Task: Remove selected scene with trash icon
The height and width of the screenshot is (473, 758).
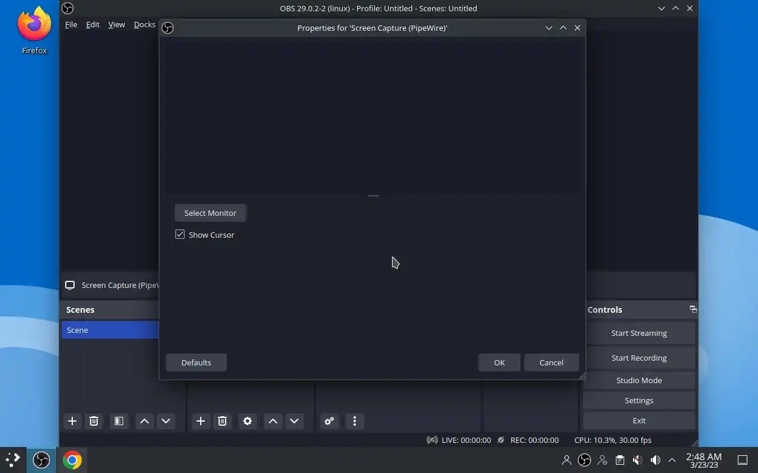Action: (94, 421)
